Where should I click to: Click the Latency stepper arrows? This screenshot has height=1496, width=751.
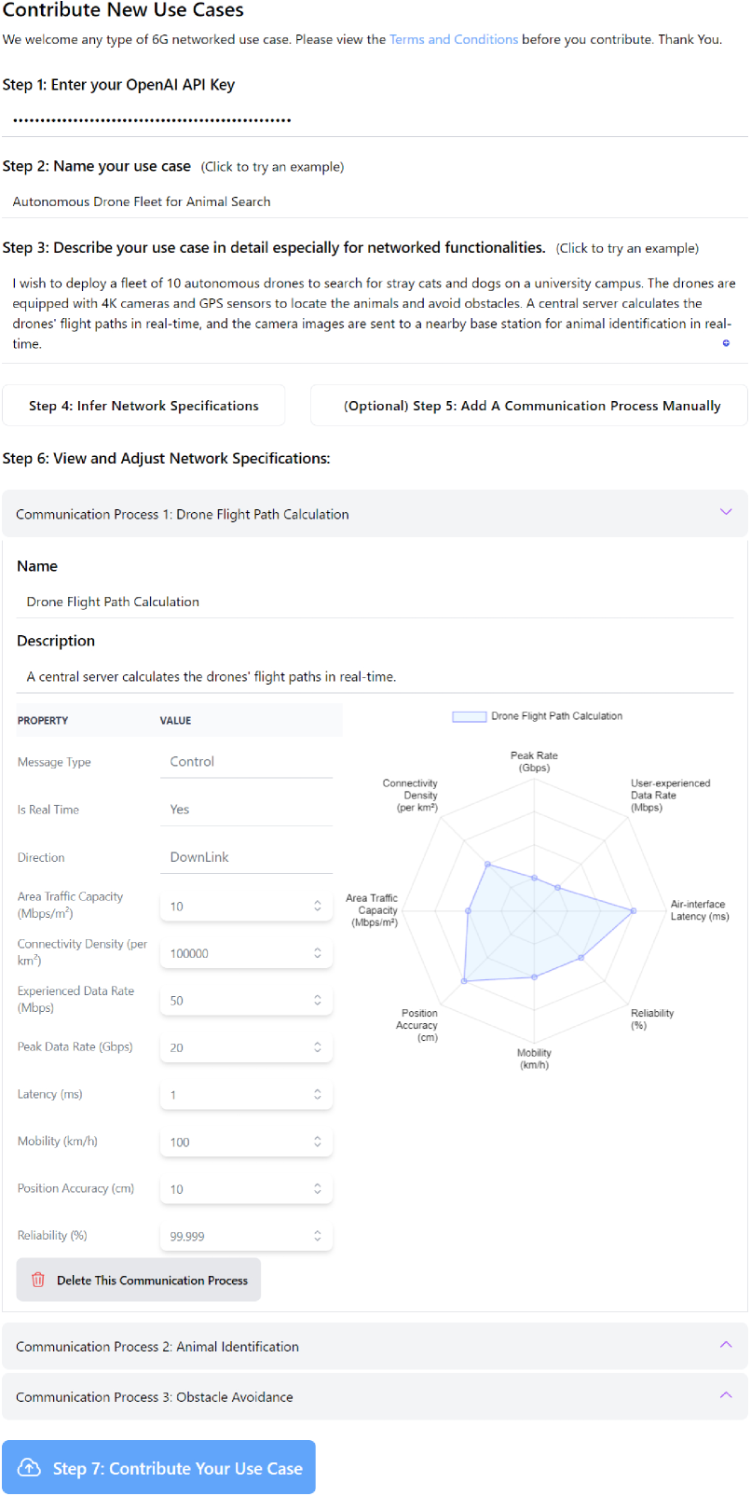point(318,1094)
